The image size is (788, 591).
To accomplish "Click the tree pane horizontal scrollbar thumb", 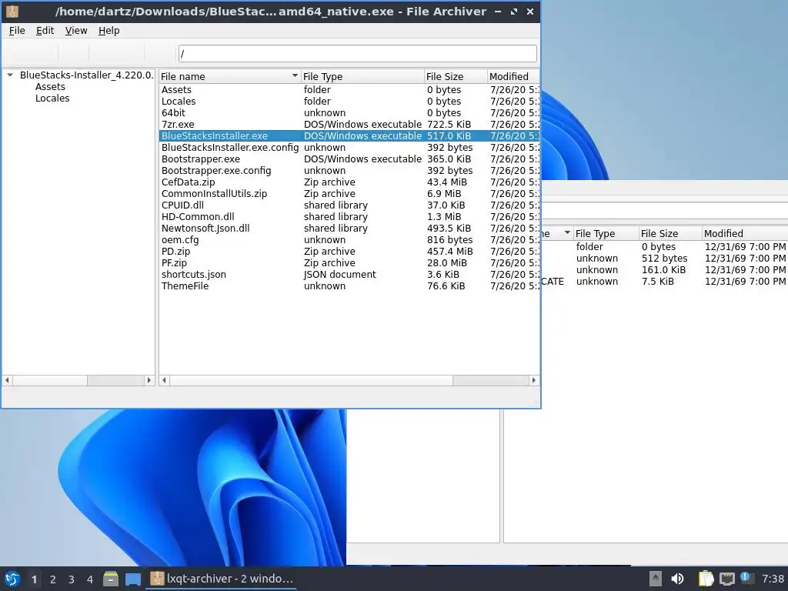I will pyautogui.click(x=50, y=380).
